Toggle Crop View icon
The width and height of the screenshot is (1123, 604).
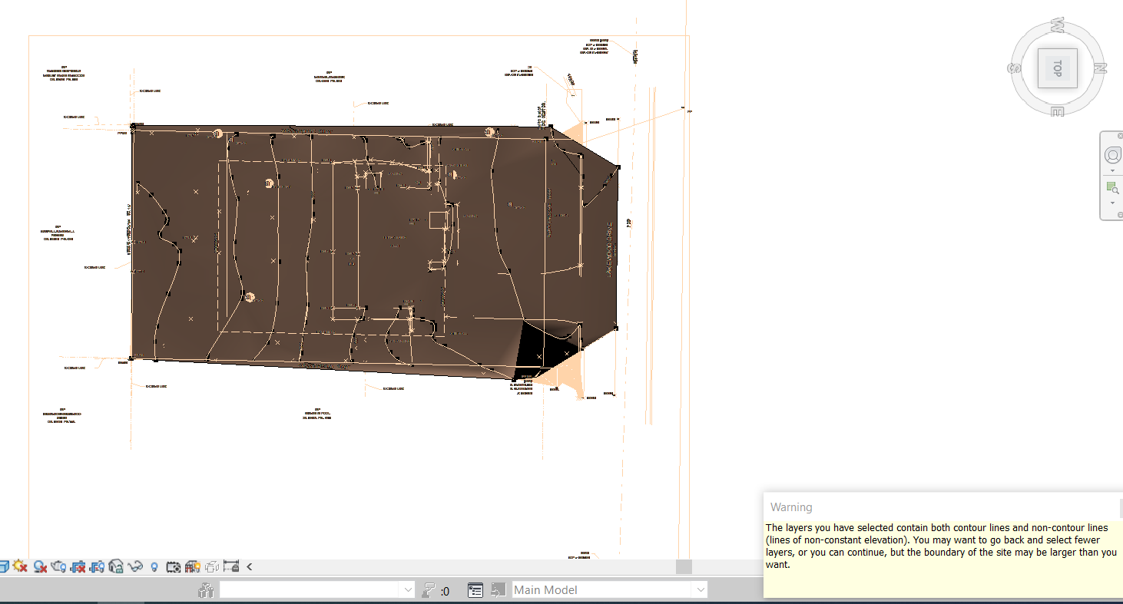78,567
